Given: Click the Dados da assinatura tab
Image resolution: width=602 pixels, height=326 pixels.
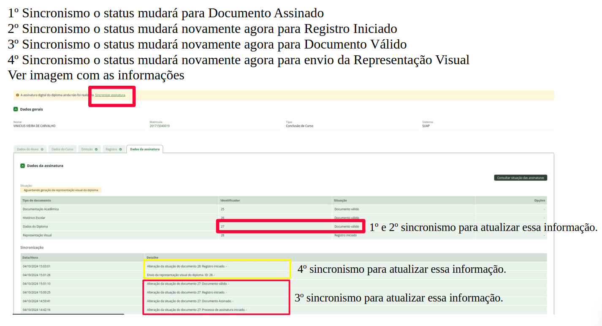Looking at the screenshot, I should 144,149.
